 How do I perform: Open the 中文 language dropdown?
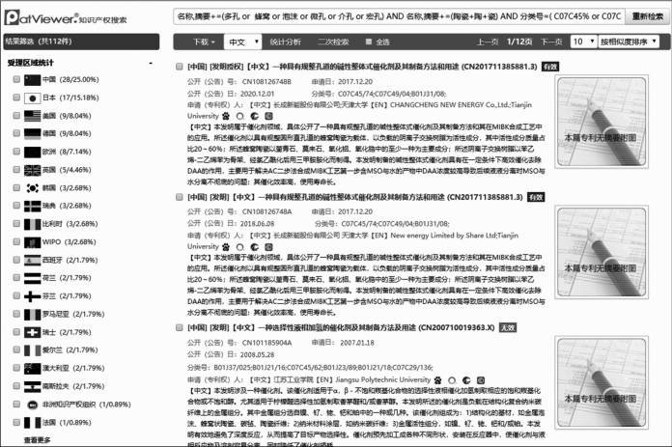click(242, 42)
